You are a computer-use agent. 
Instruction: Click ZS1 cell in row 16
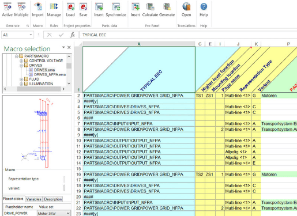pyautogui.click(x=210, y=175)
